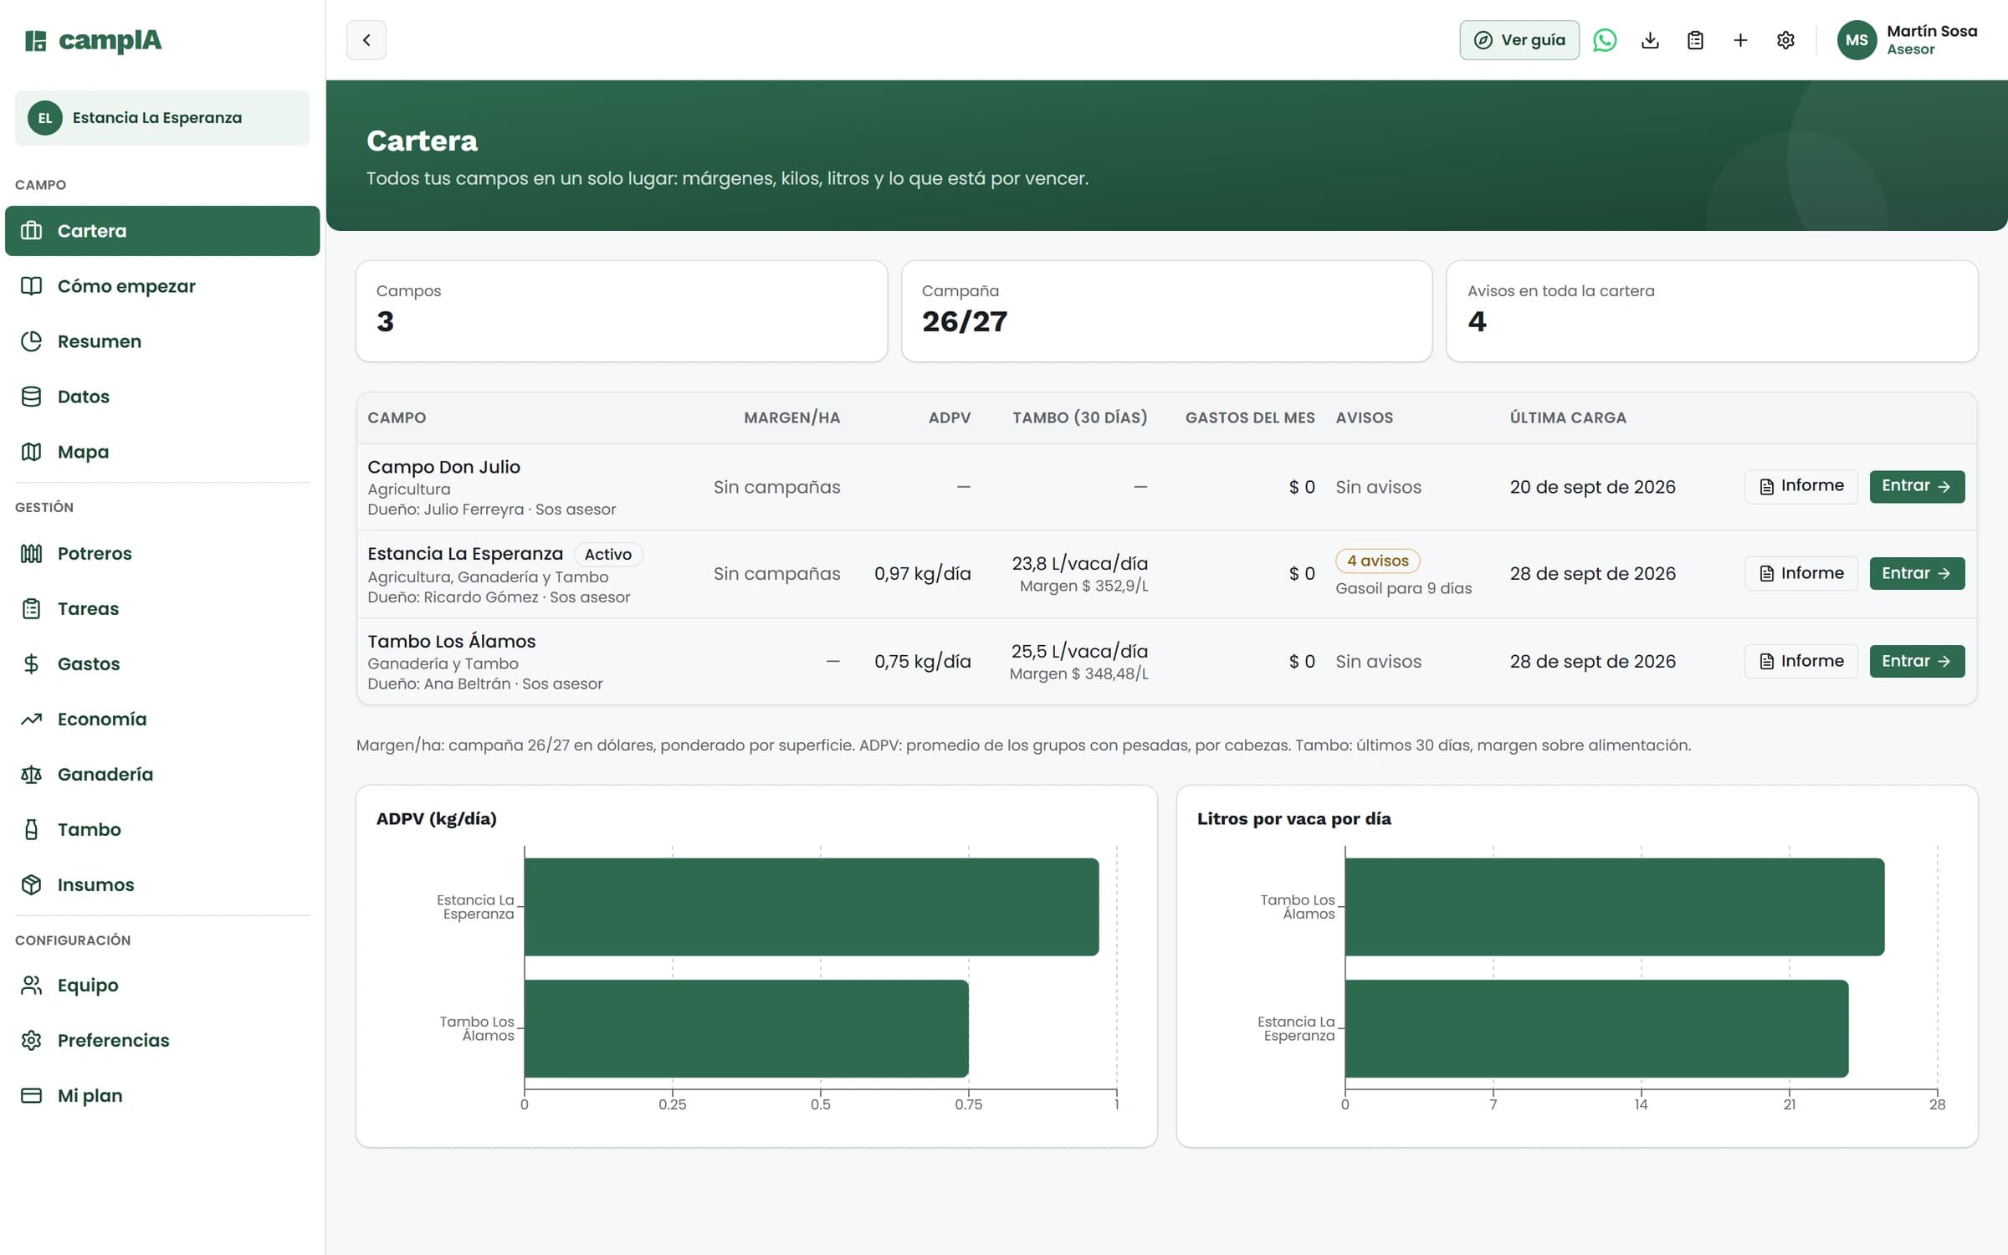
Task: Click the Campo Don Julio name
Action: (x=444, y=467)
